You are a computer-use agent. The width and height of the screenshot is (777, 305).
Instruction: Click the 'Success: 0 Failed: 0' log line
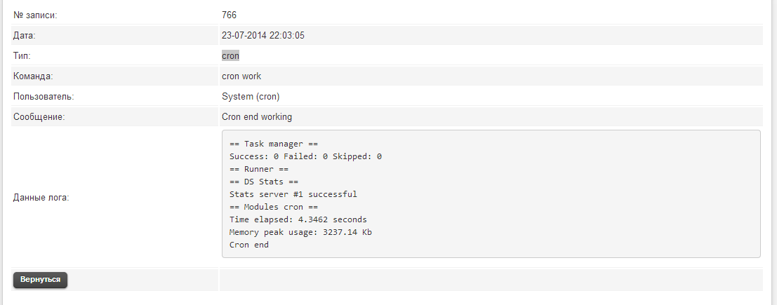(x=305, y=156)
